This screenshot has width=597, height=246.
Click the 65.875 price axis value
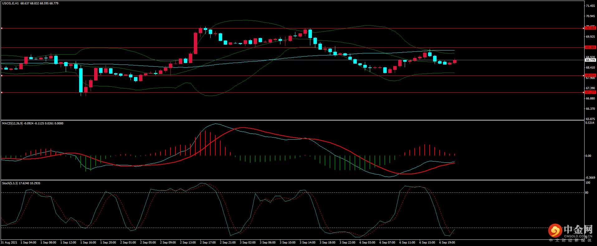[590, 119]
